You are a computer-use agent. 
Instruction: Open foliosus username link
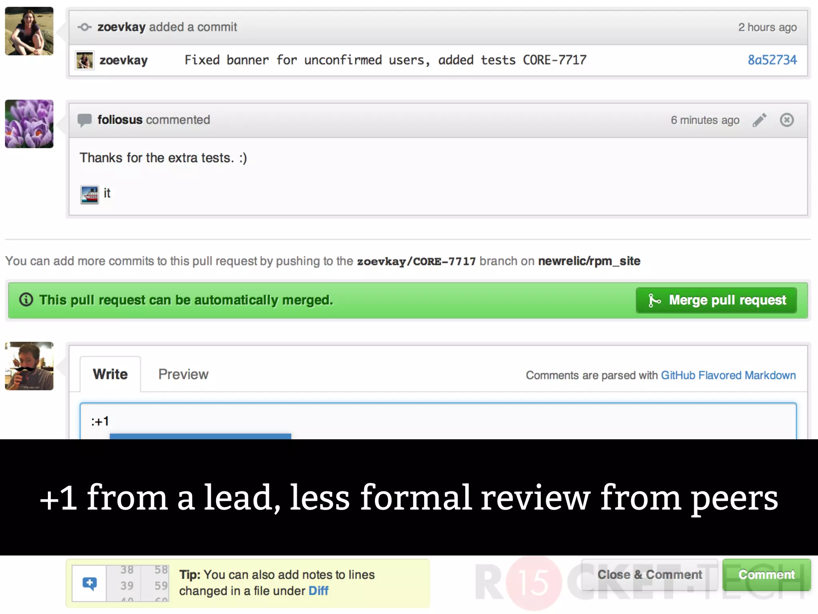pos(120,120)
